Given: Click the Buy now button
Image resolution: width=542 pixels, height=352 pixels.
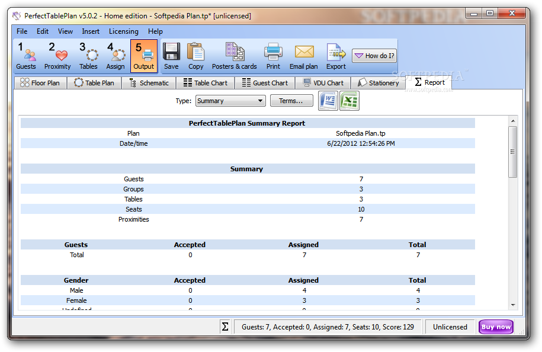Looking at the screenshot, I should point(496,327).
